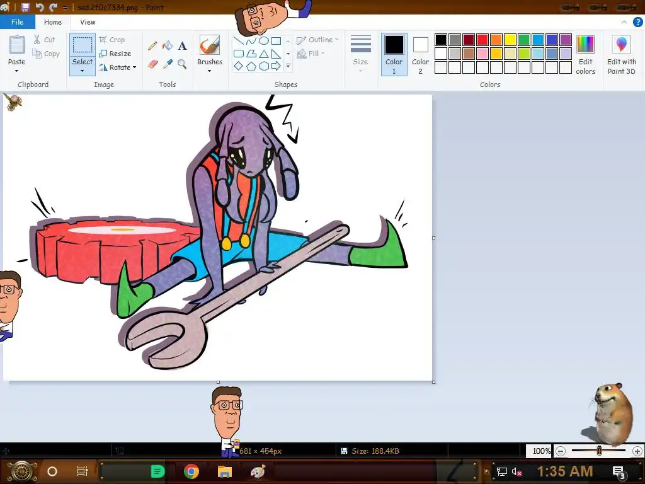Choose the Rectangle shape
The height and width of the screenshot is (484, 645).
(276, 41)
